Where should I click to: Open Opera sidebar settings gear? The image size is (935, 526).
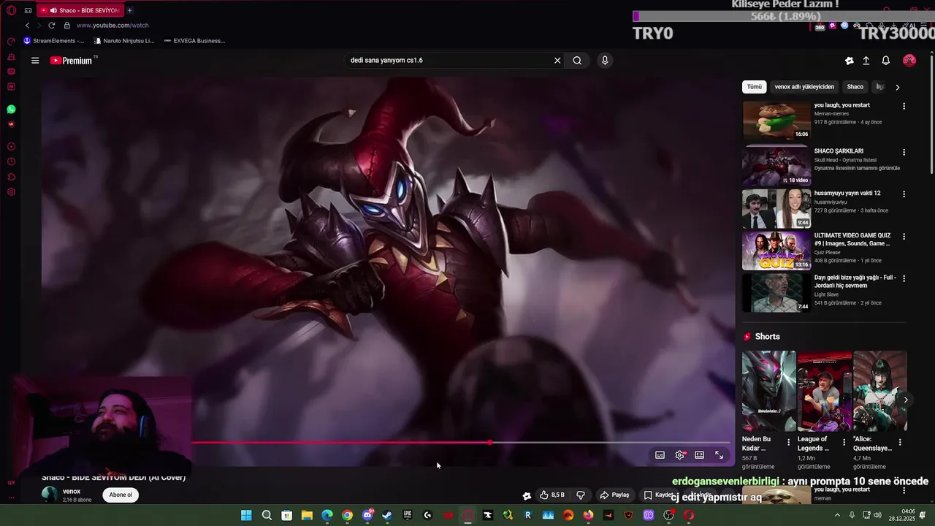(11, 192)
